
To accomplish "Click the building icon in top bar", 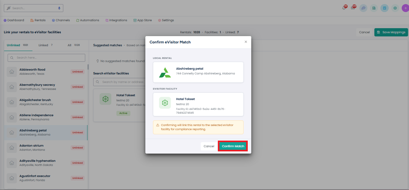I will coord(374,8).
